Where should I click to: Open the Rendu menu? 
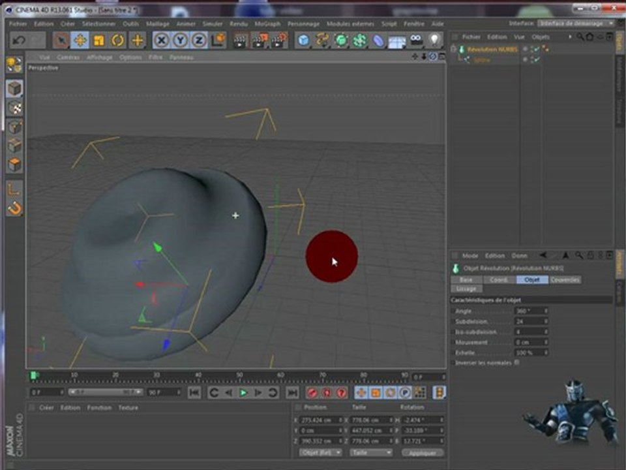point(239,24)
